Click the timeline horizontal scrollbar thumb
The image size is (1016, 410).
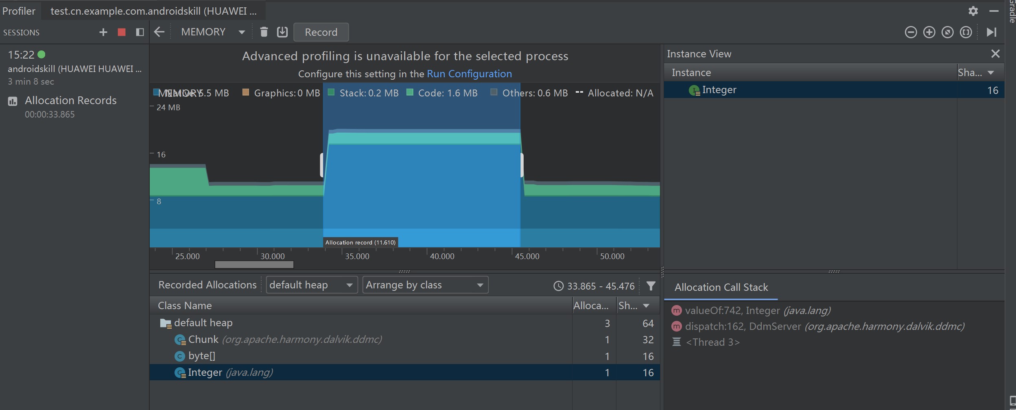coord(254,265)
